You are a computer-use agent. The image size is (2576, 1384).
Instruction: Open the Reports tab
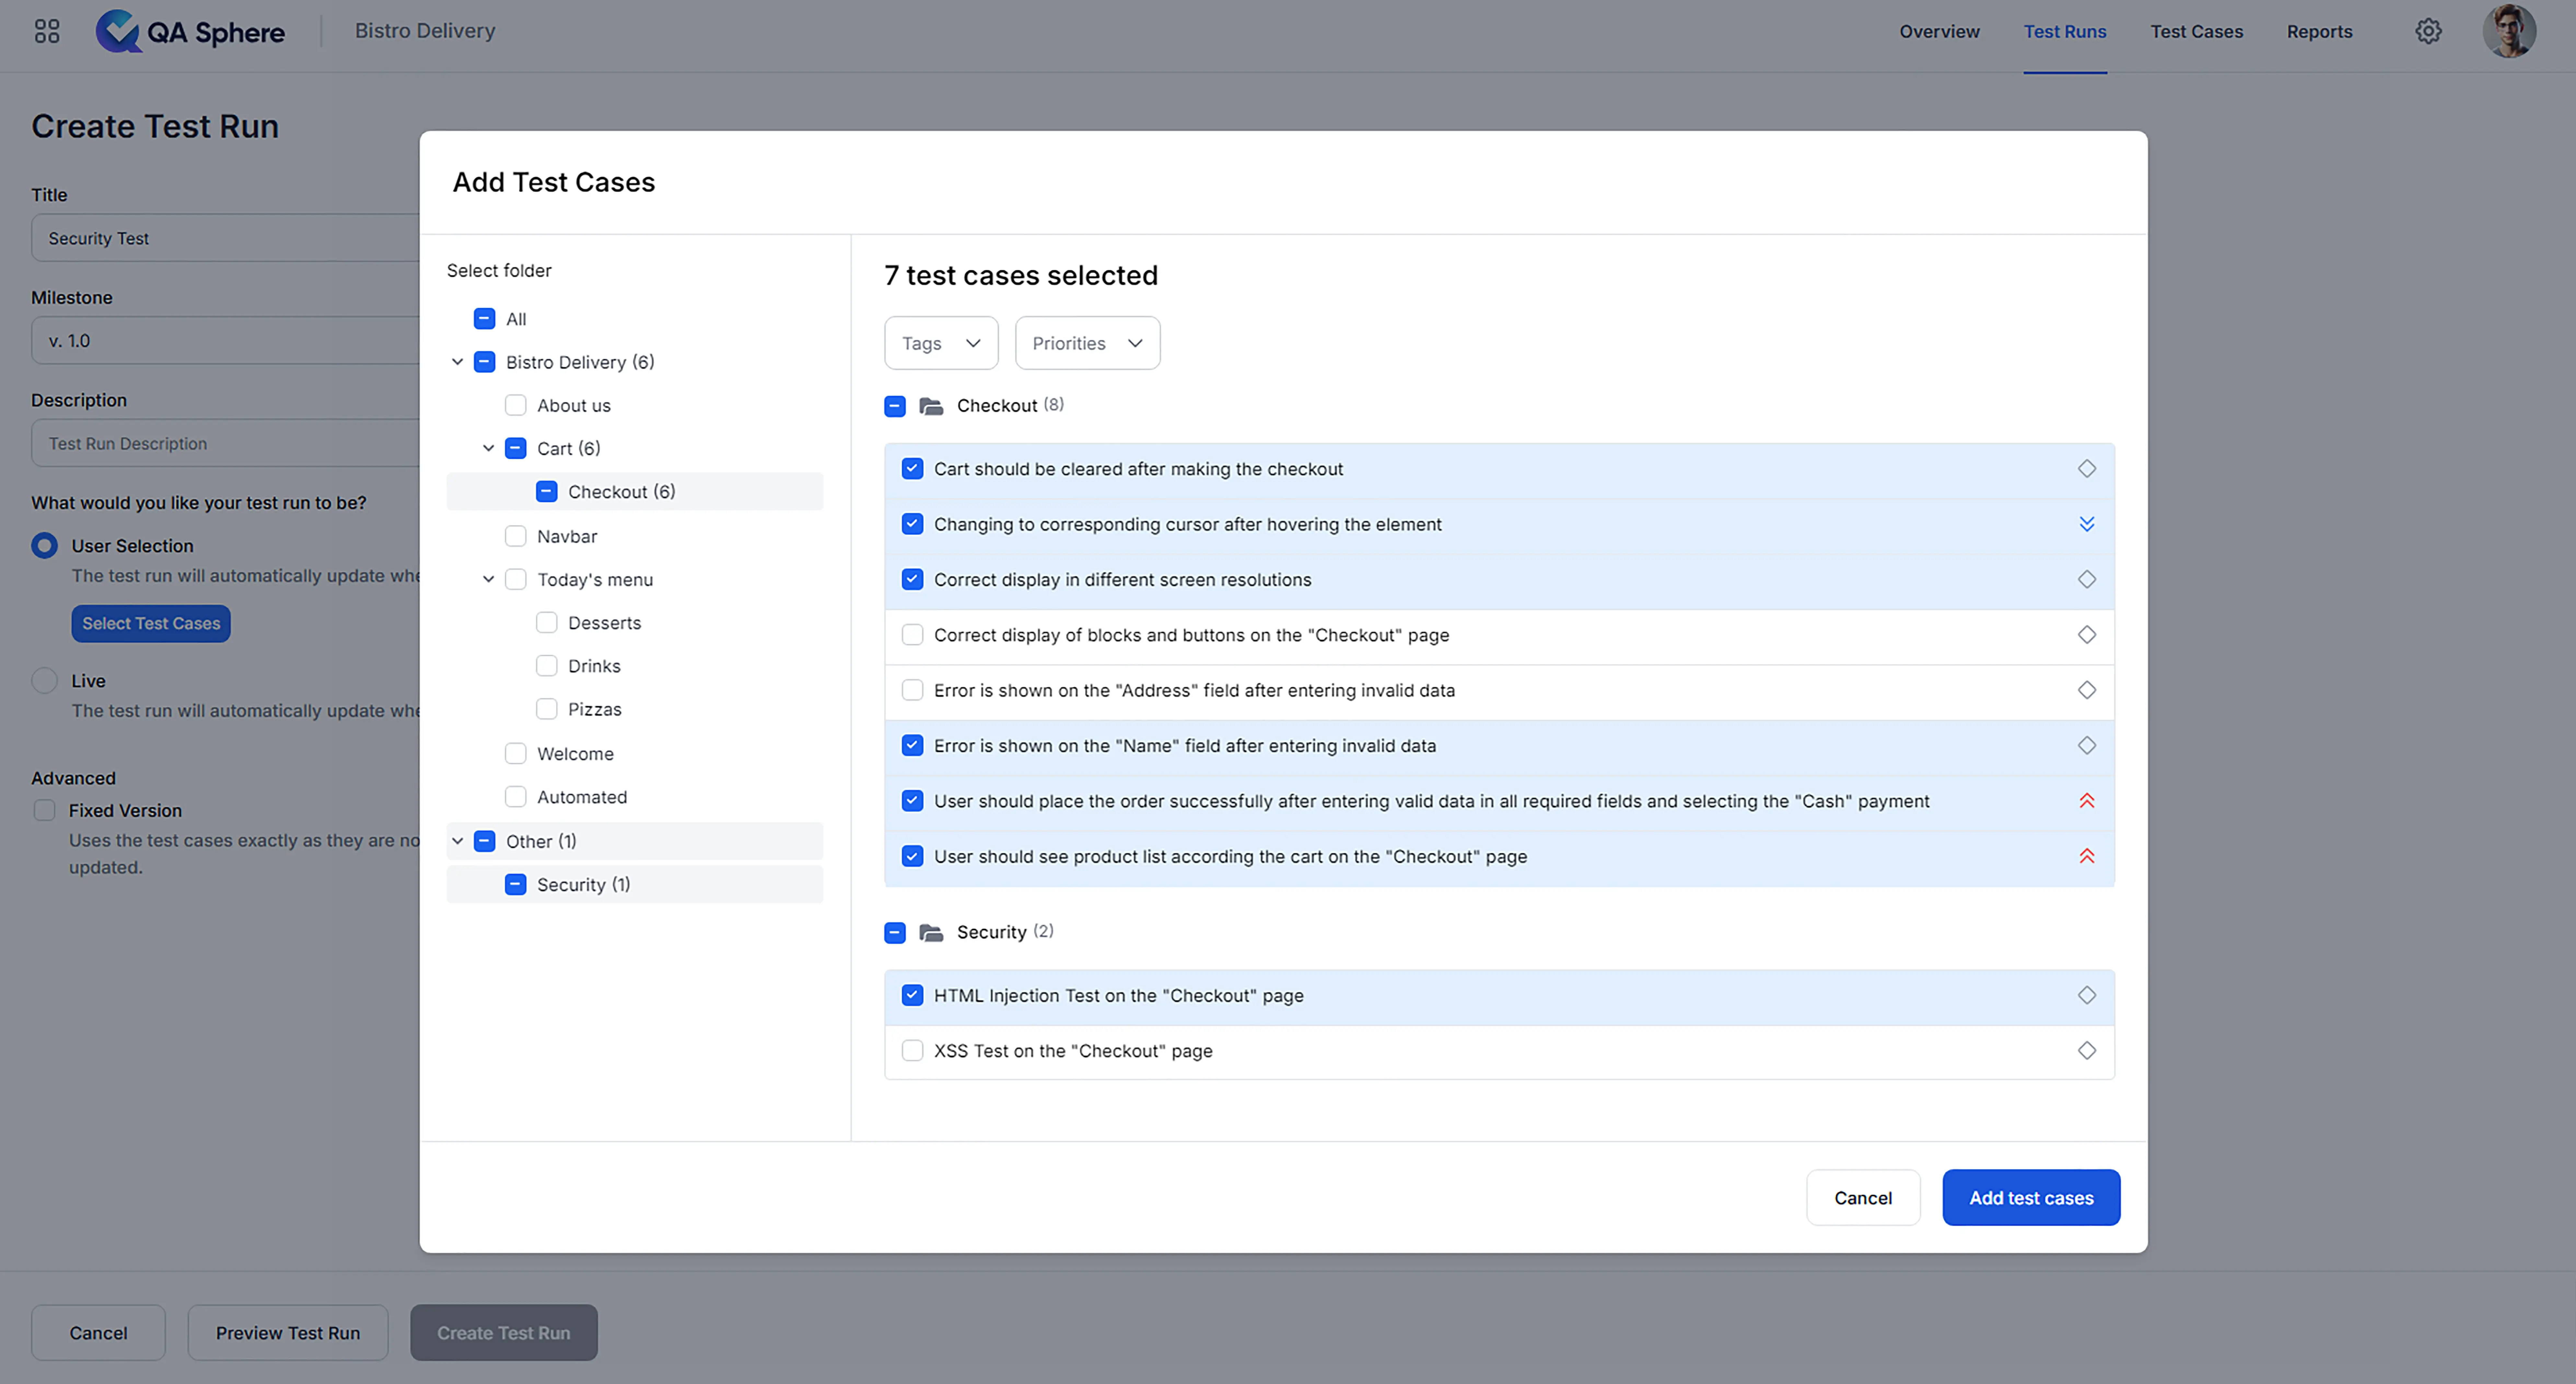(2318, 31)
